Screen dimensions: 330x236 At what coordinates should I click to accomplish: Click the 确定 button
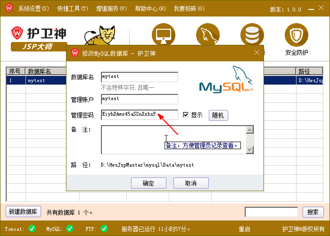point(148,183)
